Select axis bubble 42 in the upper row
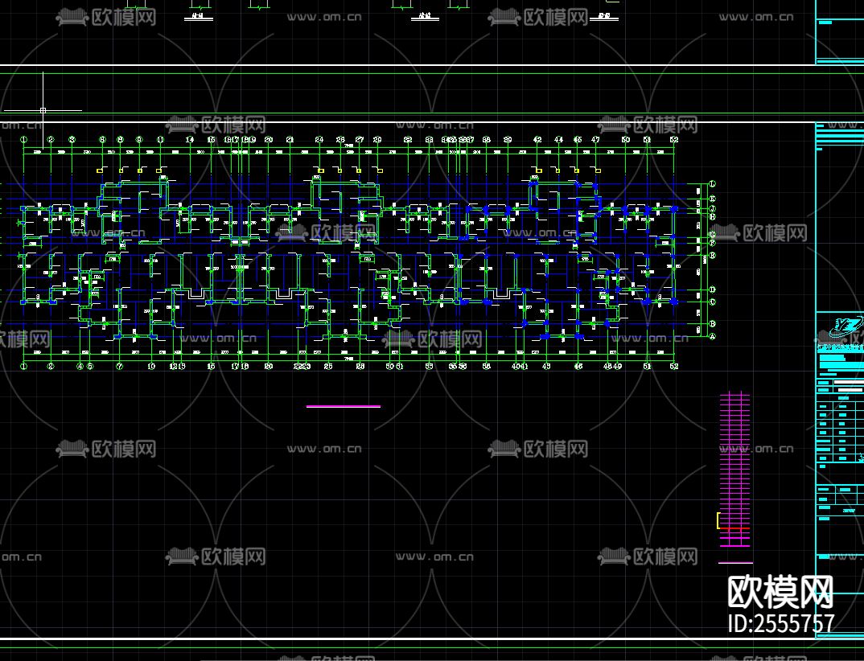Viewport: 864px width, 661px height. click(537, 140)
